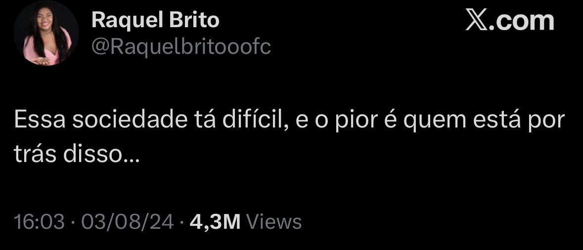
Task: Click the word "Essa" in the tweet
Action: pos(40,120)
